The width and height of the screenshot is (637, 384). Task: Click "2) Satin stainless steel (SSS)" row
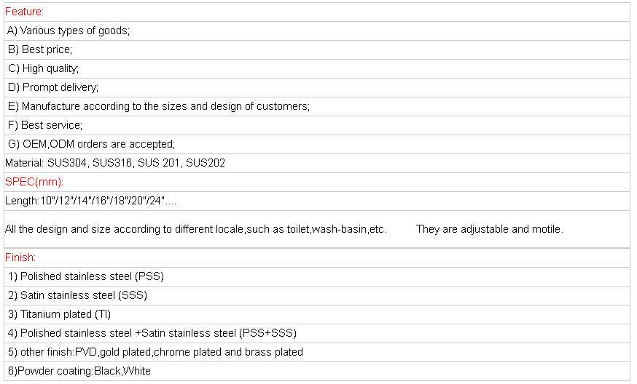pyautogui.click(x=78, y=295)
